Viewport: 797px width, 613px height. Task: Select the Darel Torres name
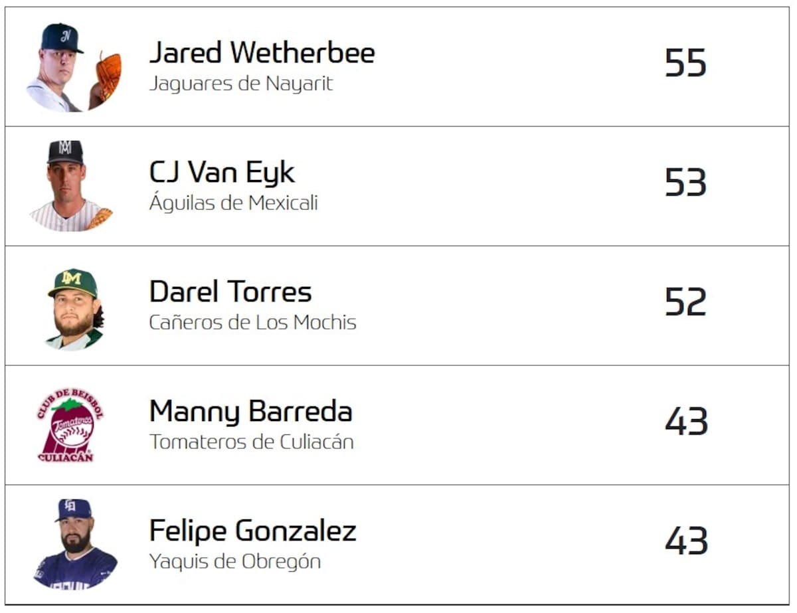[230, 292]
